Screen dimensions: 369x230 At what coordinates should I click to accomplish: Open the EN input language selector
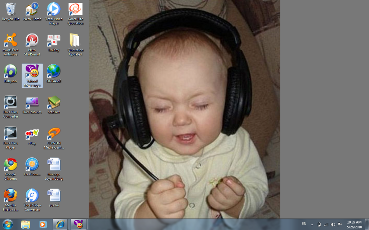point(304,224)
